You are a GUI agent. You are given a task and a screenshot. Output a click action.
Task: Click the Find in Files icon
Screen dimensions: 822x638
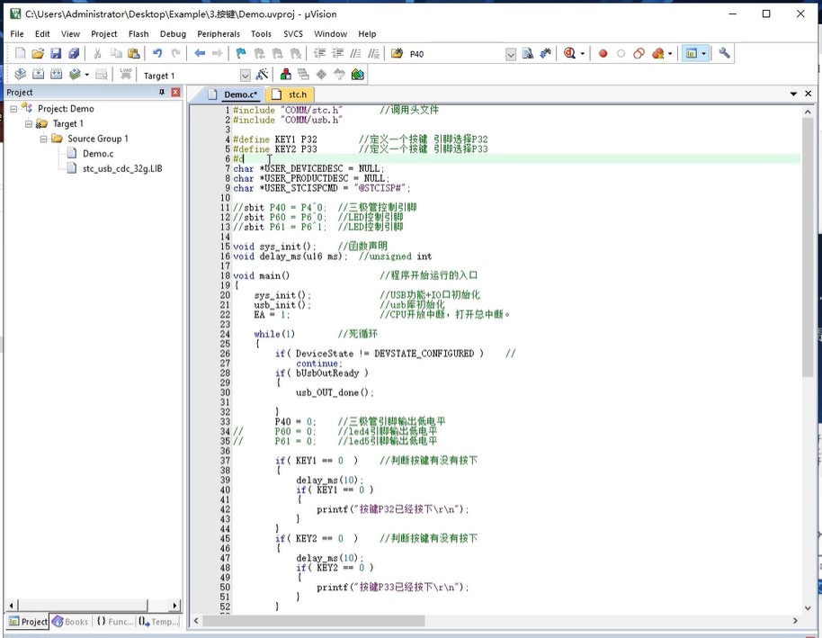(398, 53)
